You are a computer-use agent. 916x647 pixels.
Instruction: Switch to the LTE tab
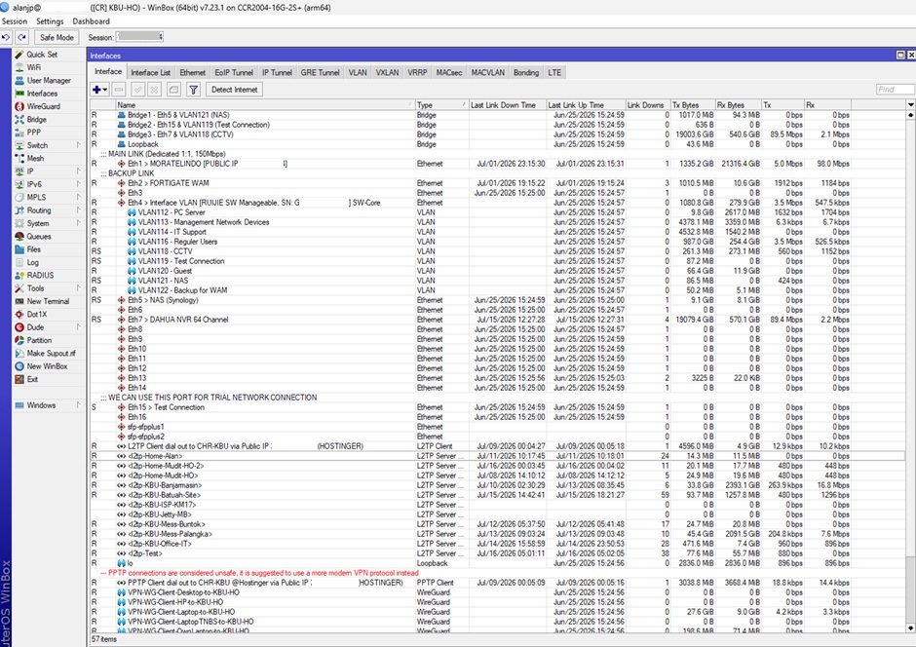(554, 72)
